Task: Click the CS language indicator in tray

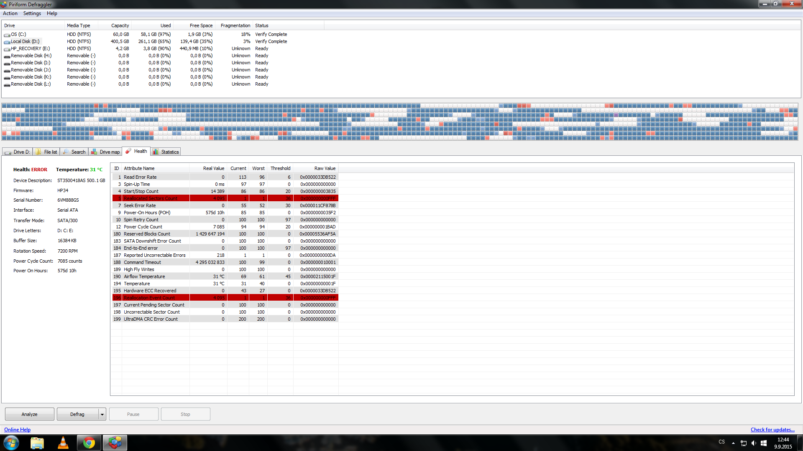Action: coord(722,442)
